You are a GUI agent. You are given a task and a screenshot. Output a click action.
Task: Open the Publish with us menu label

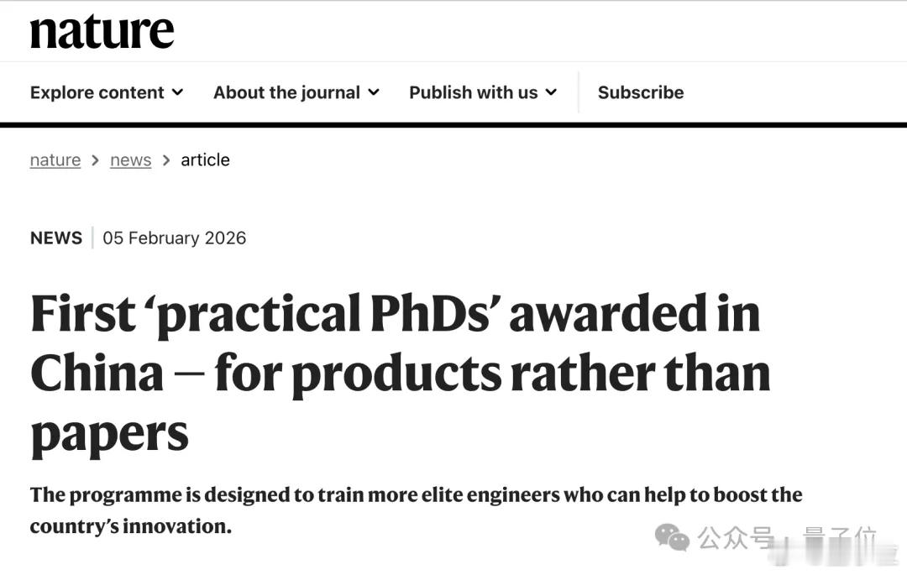473,92
